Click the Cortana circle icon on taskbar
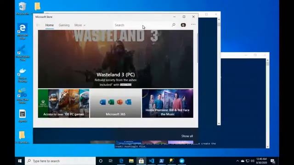The image size is (294, 165). [101, 161]
